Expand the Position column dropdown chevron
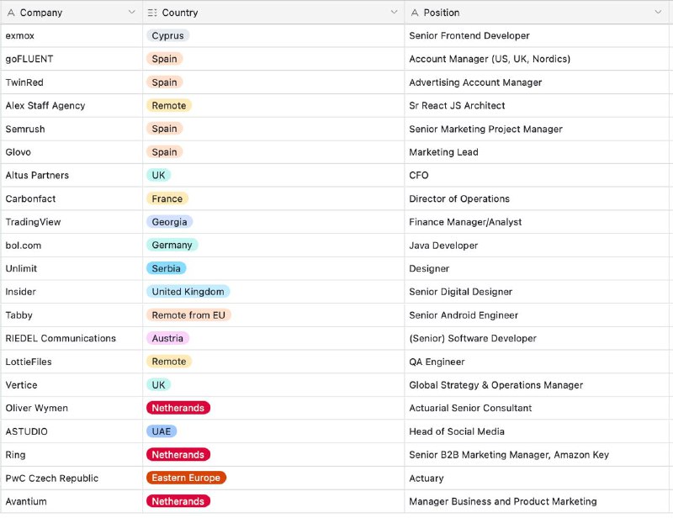 pos(658,12)
